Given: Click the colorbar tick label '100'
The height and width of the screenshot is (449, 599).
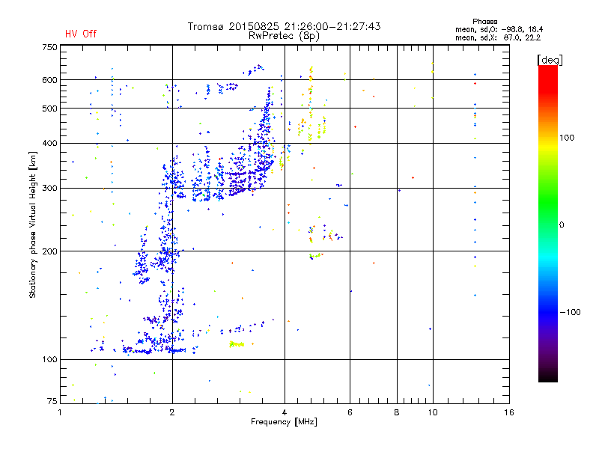Looking at the screenshot, I should click(x=567, y=138).
